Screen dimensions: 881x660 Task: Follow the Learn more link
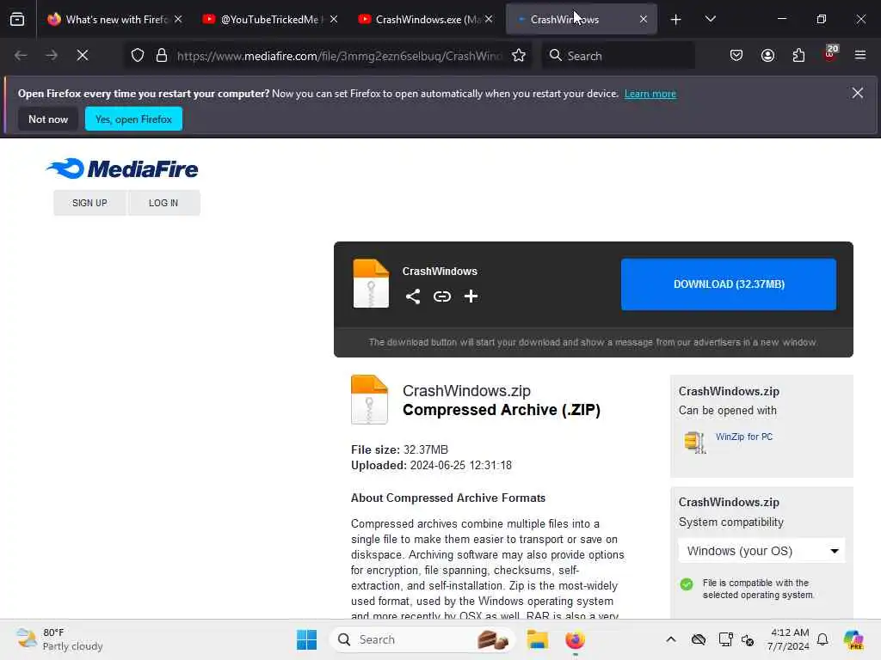650,94
